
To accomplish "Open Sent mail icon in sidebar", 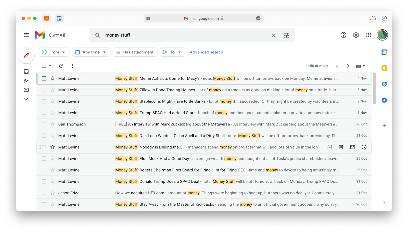I will [x=26, y=81].
